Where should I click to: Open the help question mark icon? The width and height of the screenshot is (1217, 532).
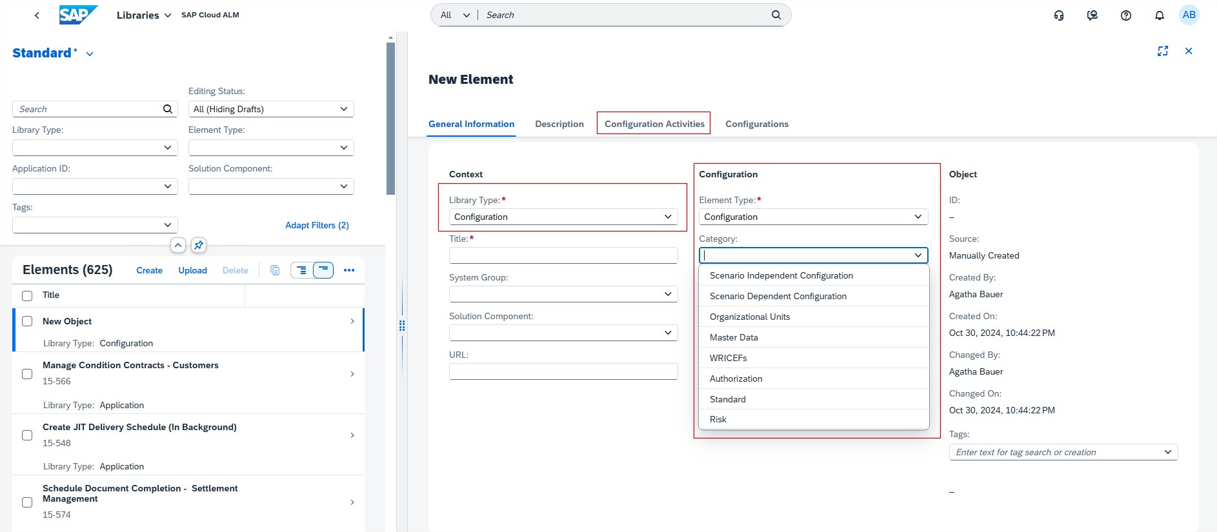(x=1125, y=15)
